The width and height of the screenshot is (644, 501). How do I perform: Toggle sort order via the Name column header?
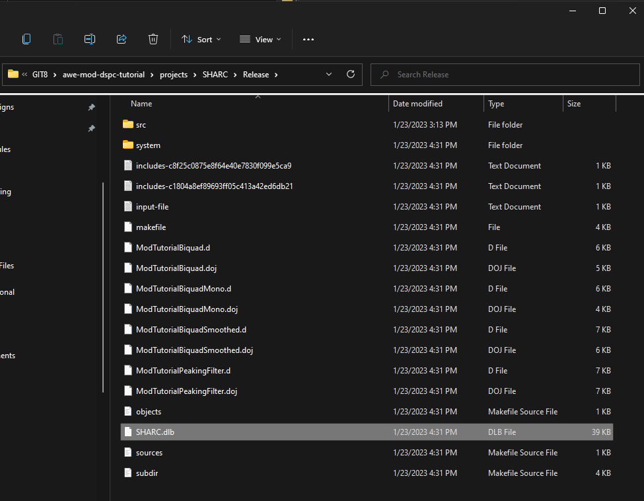tap(141, 104)
